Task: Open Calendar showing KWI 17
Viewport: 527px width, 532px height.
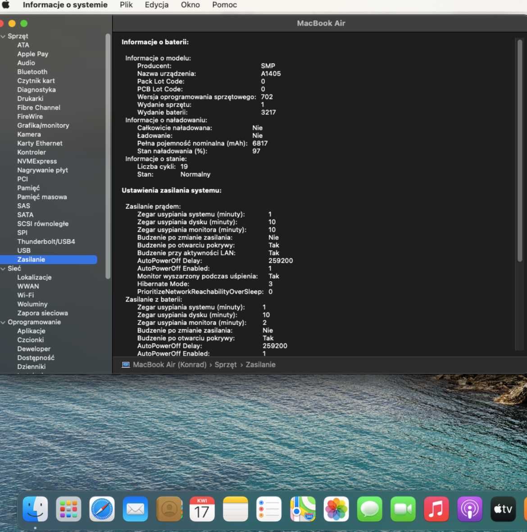Action: (x=202, y=509)
